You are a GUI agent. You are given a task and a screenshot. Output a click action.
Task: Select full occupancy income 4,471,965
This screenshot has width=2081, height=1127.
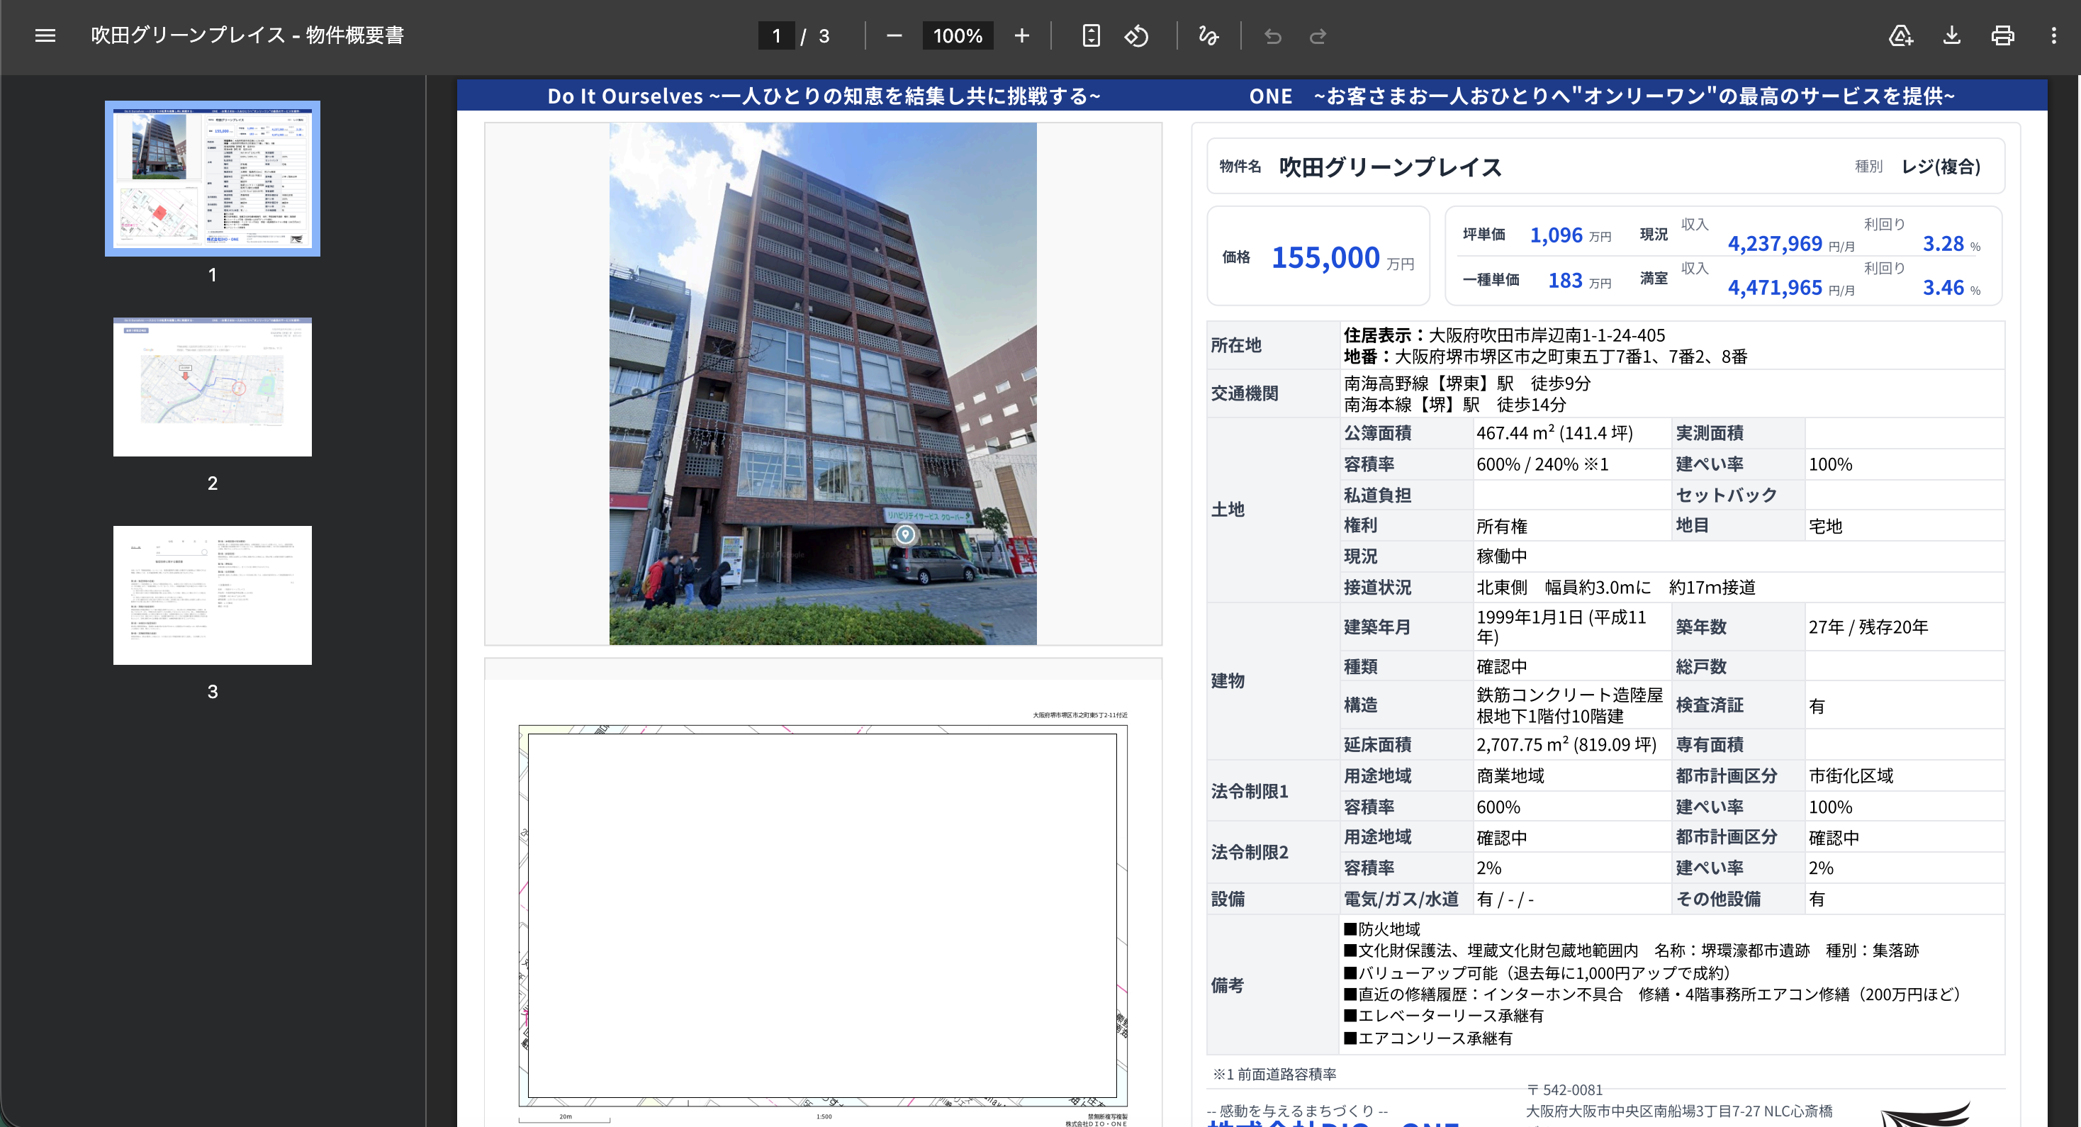(1775, 288)
